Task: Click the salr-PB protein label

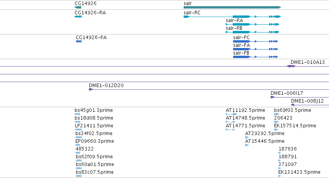Action: point(241,53)
